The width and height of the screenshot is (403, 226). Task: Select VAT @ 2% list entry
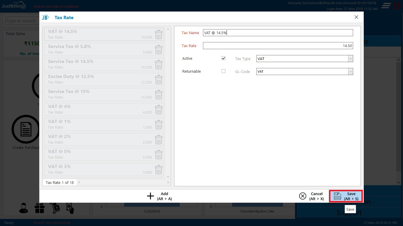pos(104,139)
